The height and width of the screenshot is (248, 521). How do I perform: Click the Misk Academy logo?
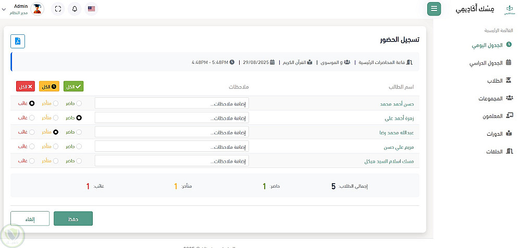(508, 10)
